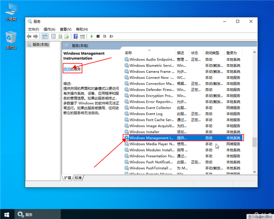Image resolution: width=274 pixels, height=219 pixels.
Task: Open the 文件(F) menu
Action: pos(35,29)
